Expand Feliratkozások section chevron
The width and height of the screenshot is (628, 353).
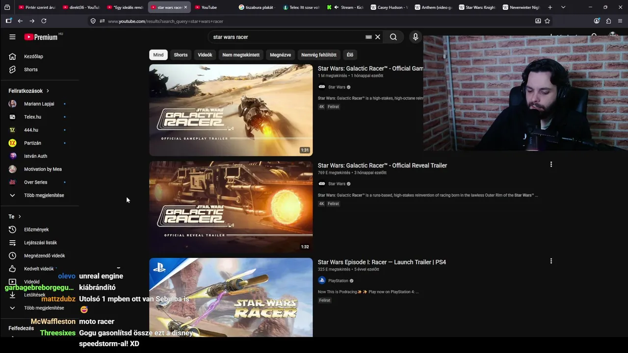point(48,91)
